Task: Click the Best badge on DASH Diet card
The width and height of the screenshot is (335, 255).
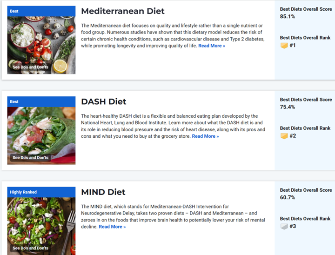Action: tap(14, 101)
